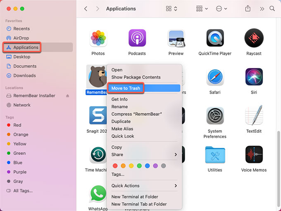Select the Safari compass icon
Image resolution: width=281 pixels, height=211 pixels.
click(215, 77)
